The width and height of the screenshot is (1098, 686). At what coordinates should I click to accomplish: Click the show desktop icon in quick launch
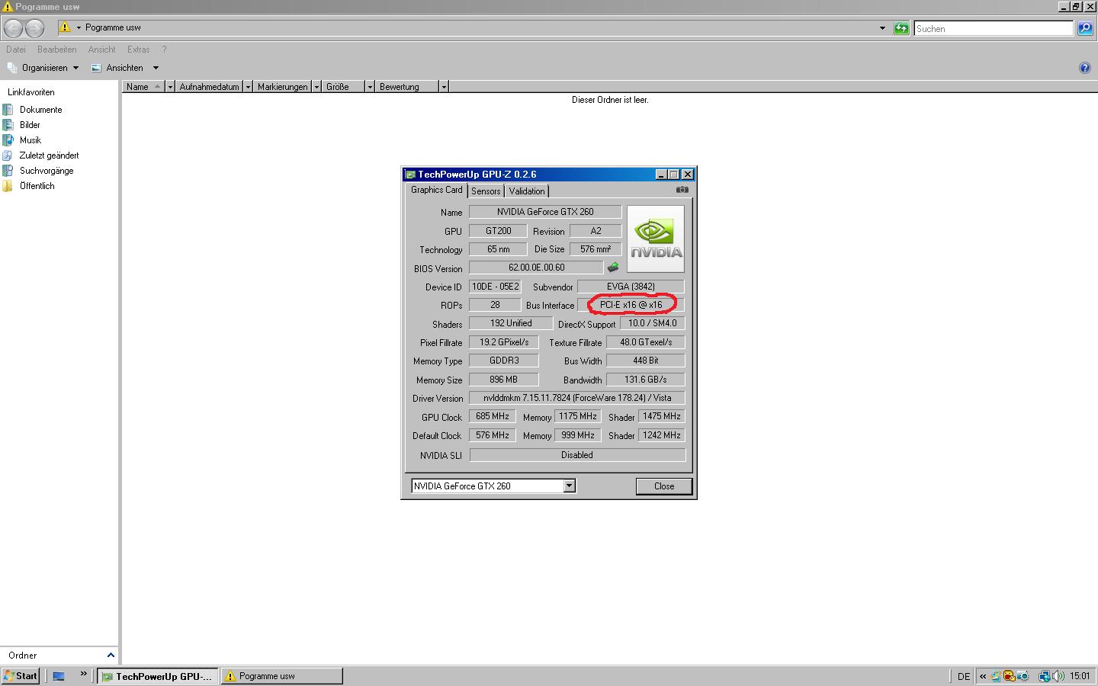[x=59, y=676]
